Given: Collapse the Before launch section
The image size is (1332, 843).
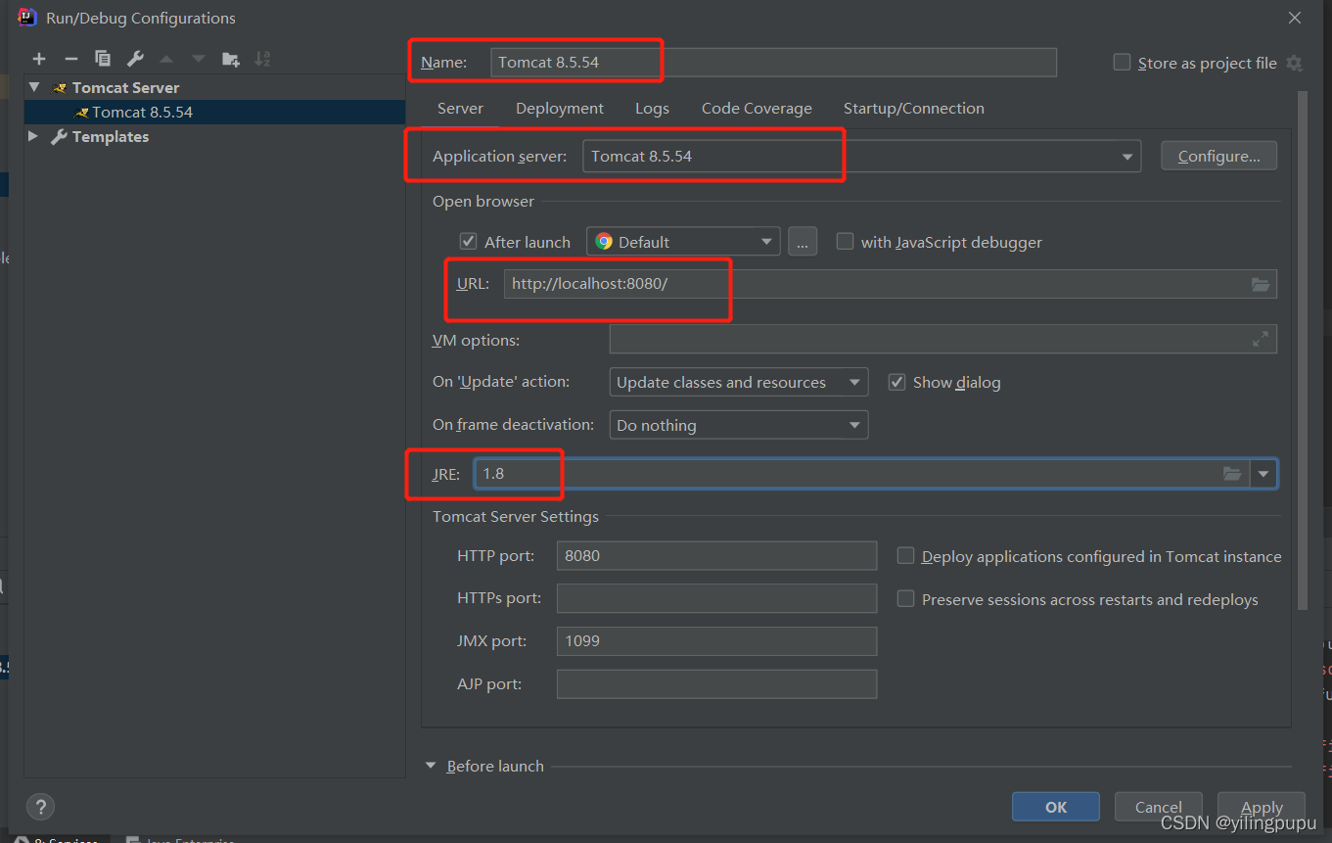Looking at the screenshot, I should (x=431, y=766).
